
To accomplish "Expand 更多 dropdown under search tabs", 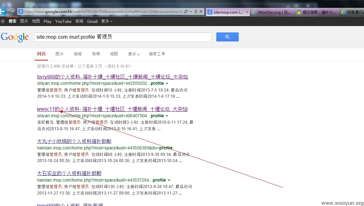I will tap(134, 54).
